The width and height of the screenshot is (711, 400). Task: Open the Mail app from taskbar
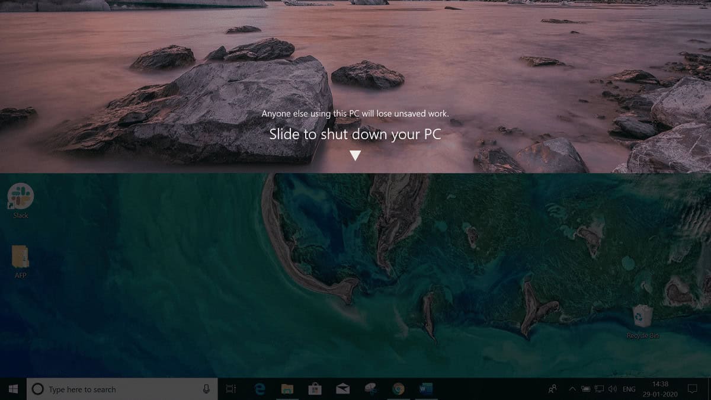[x=342, y=389]
